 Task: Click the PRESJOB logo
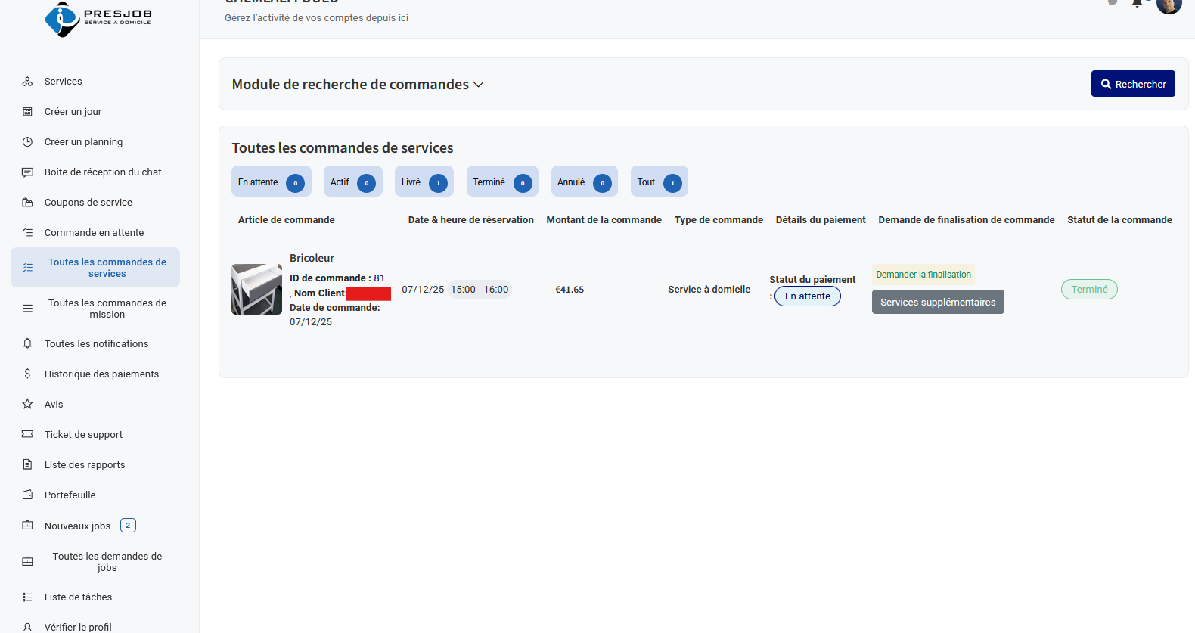[x=98, y=18]
